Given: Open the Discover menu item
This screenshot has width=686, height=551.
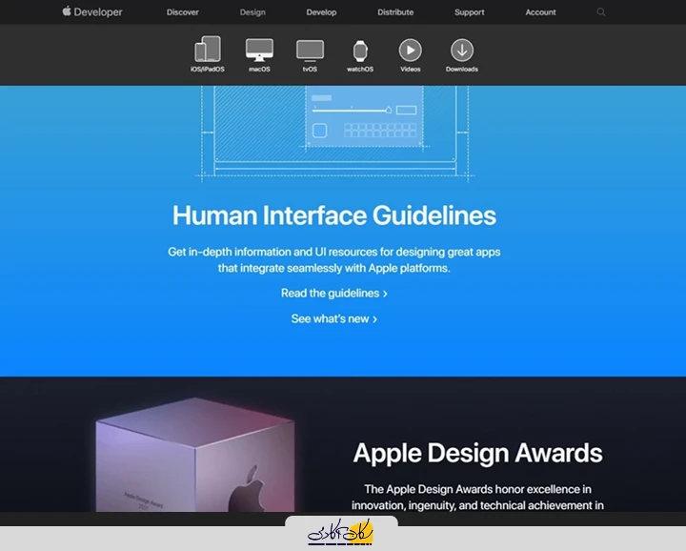Looking at the screenshot, I should [183, 12].
